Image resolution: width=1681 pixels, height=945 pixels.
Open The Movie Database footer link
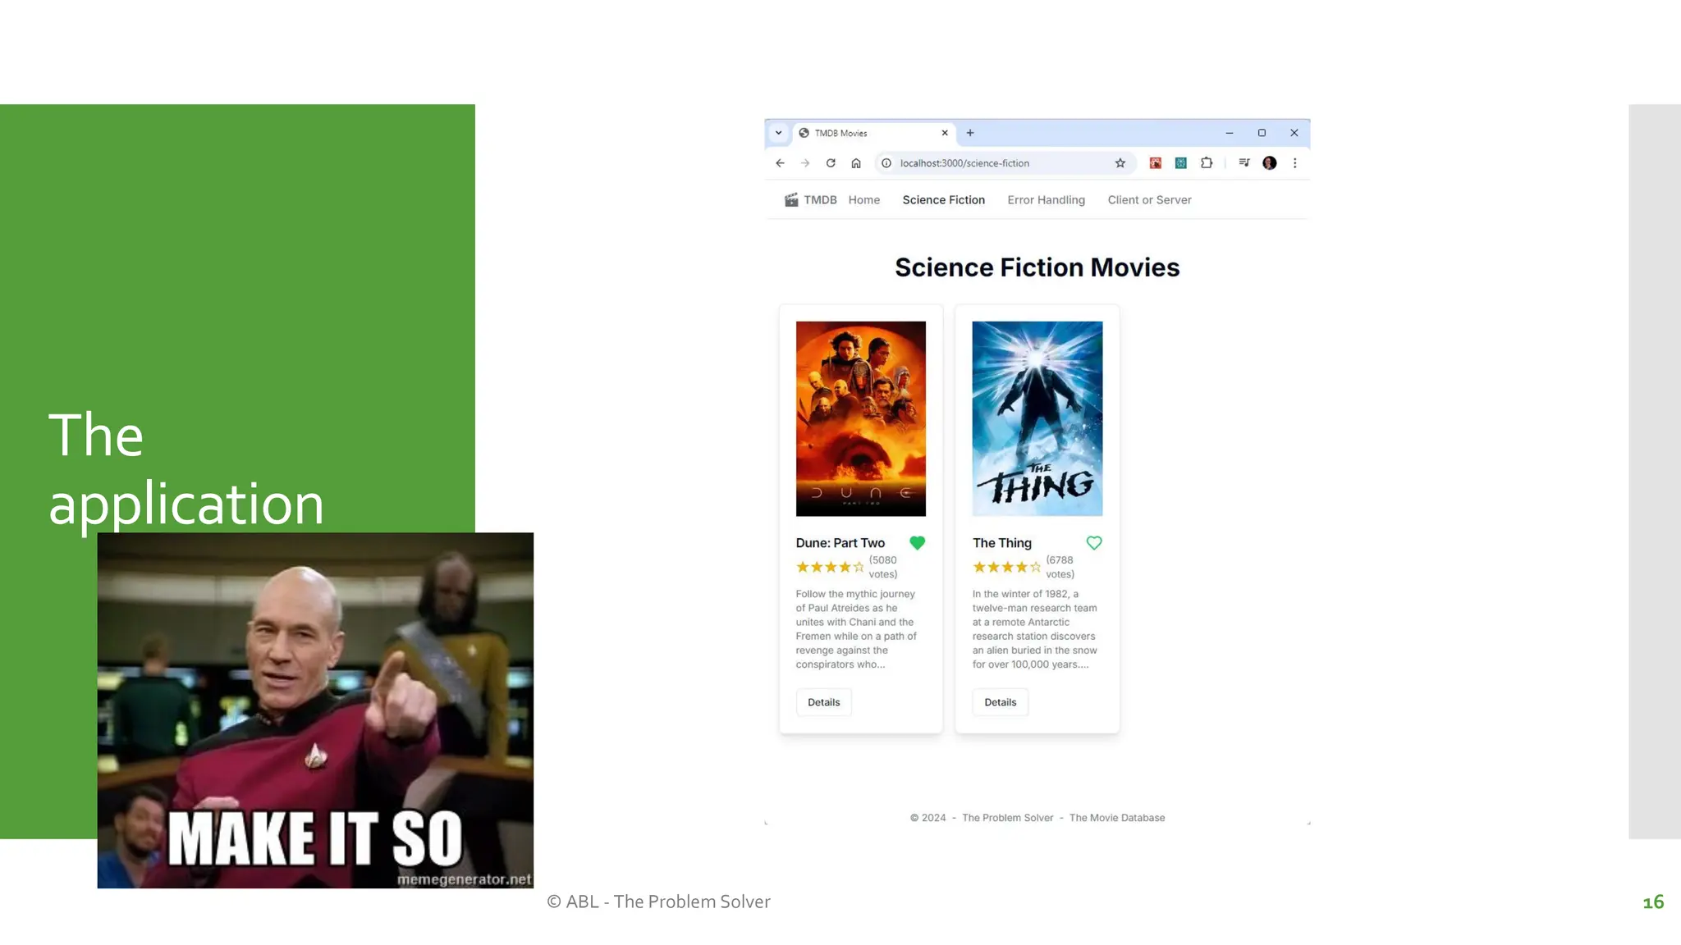click(x=1116, y=818)
